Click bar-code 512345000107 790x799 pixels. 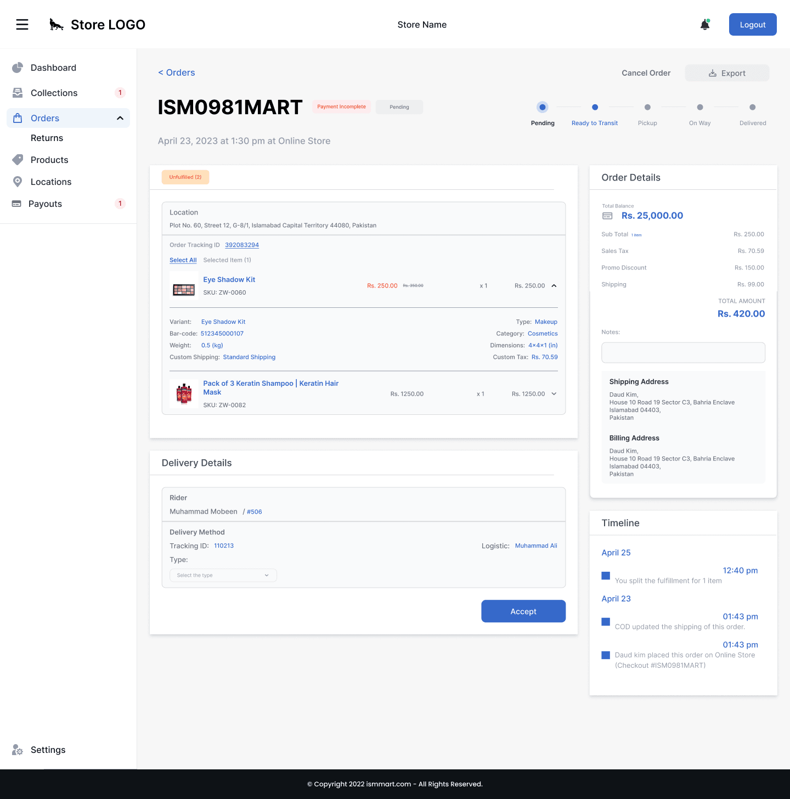pos(222,334)
